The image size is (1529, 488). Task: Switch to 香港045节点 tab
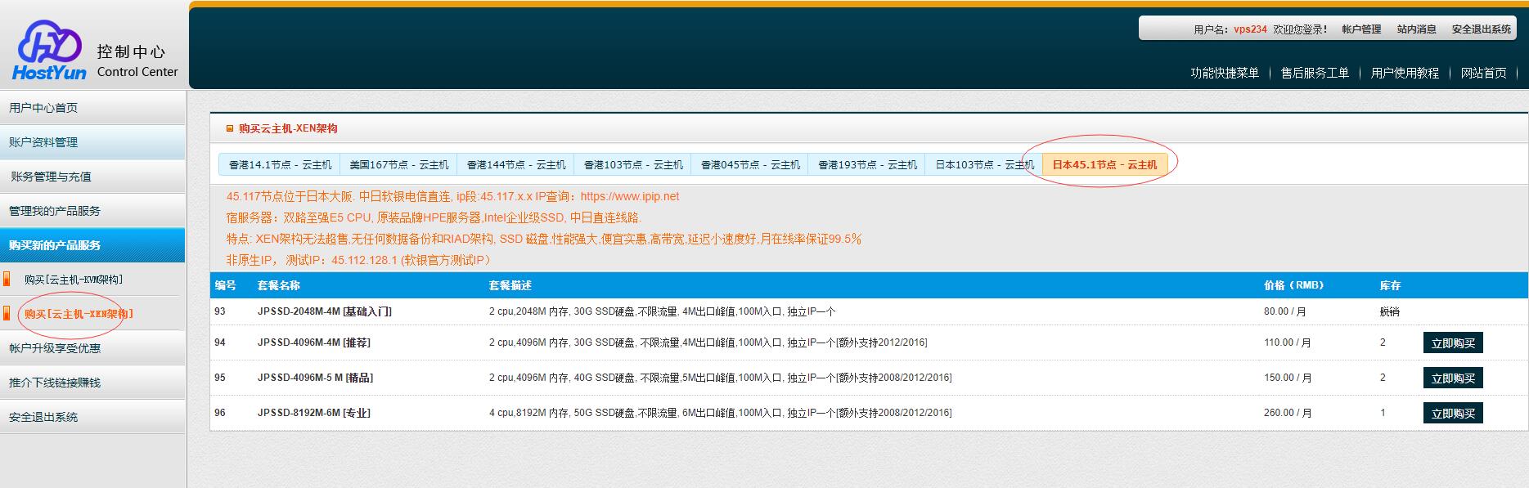click(749, 164)
